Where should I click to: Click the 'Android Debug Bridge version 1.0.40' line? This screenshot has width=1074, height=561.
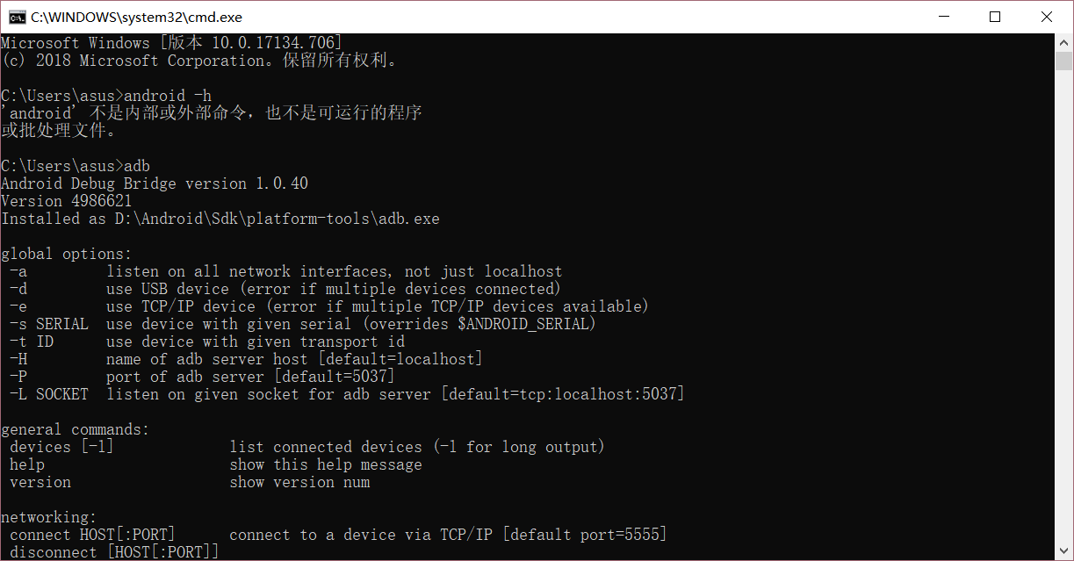155,183
